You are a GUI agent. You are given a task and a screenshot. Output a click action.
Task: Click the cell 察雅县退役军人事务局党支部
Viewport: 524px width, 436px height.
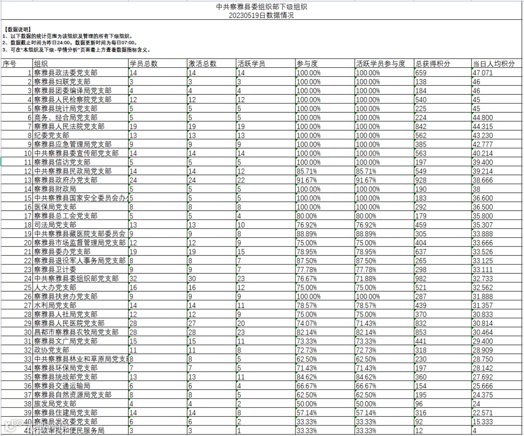point(81,260)
